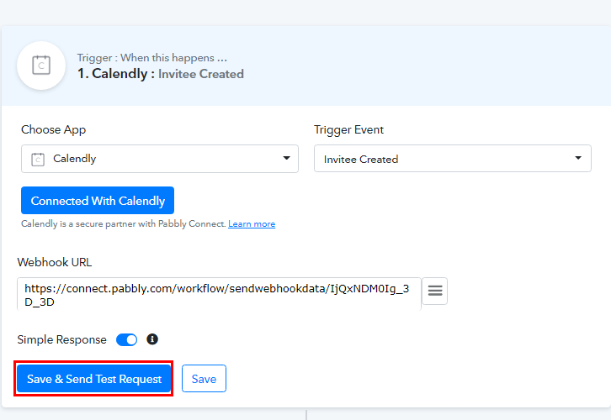Open the Trigger Event dropdown
Image resolution: width=611 pixels, height=420 pixels.
[x=453, y=158]
